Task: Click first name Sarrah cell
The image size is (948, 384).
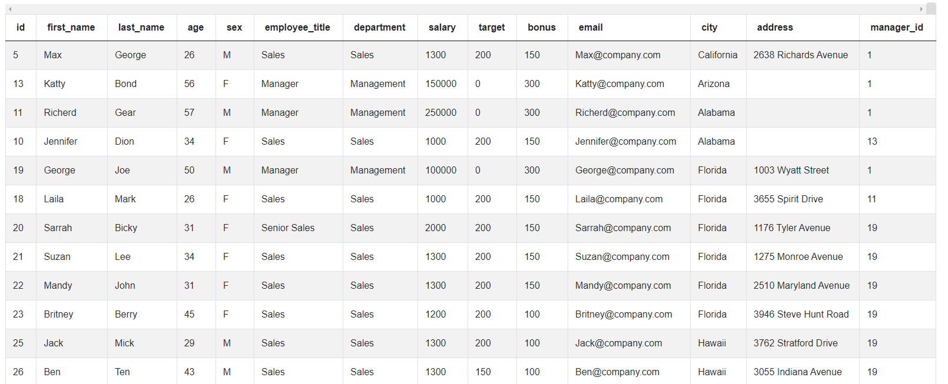Action: 72,228
